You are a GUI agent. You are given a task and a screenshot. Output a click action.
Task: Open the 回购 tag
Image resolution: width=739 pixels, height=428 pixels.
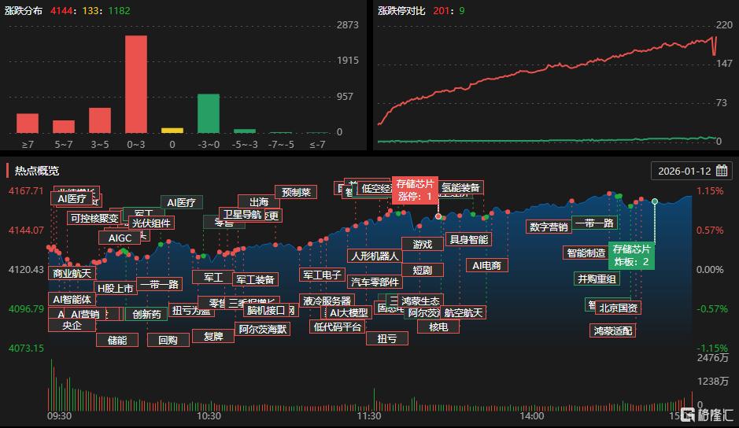168,340
